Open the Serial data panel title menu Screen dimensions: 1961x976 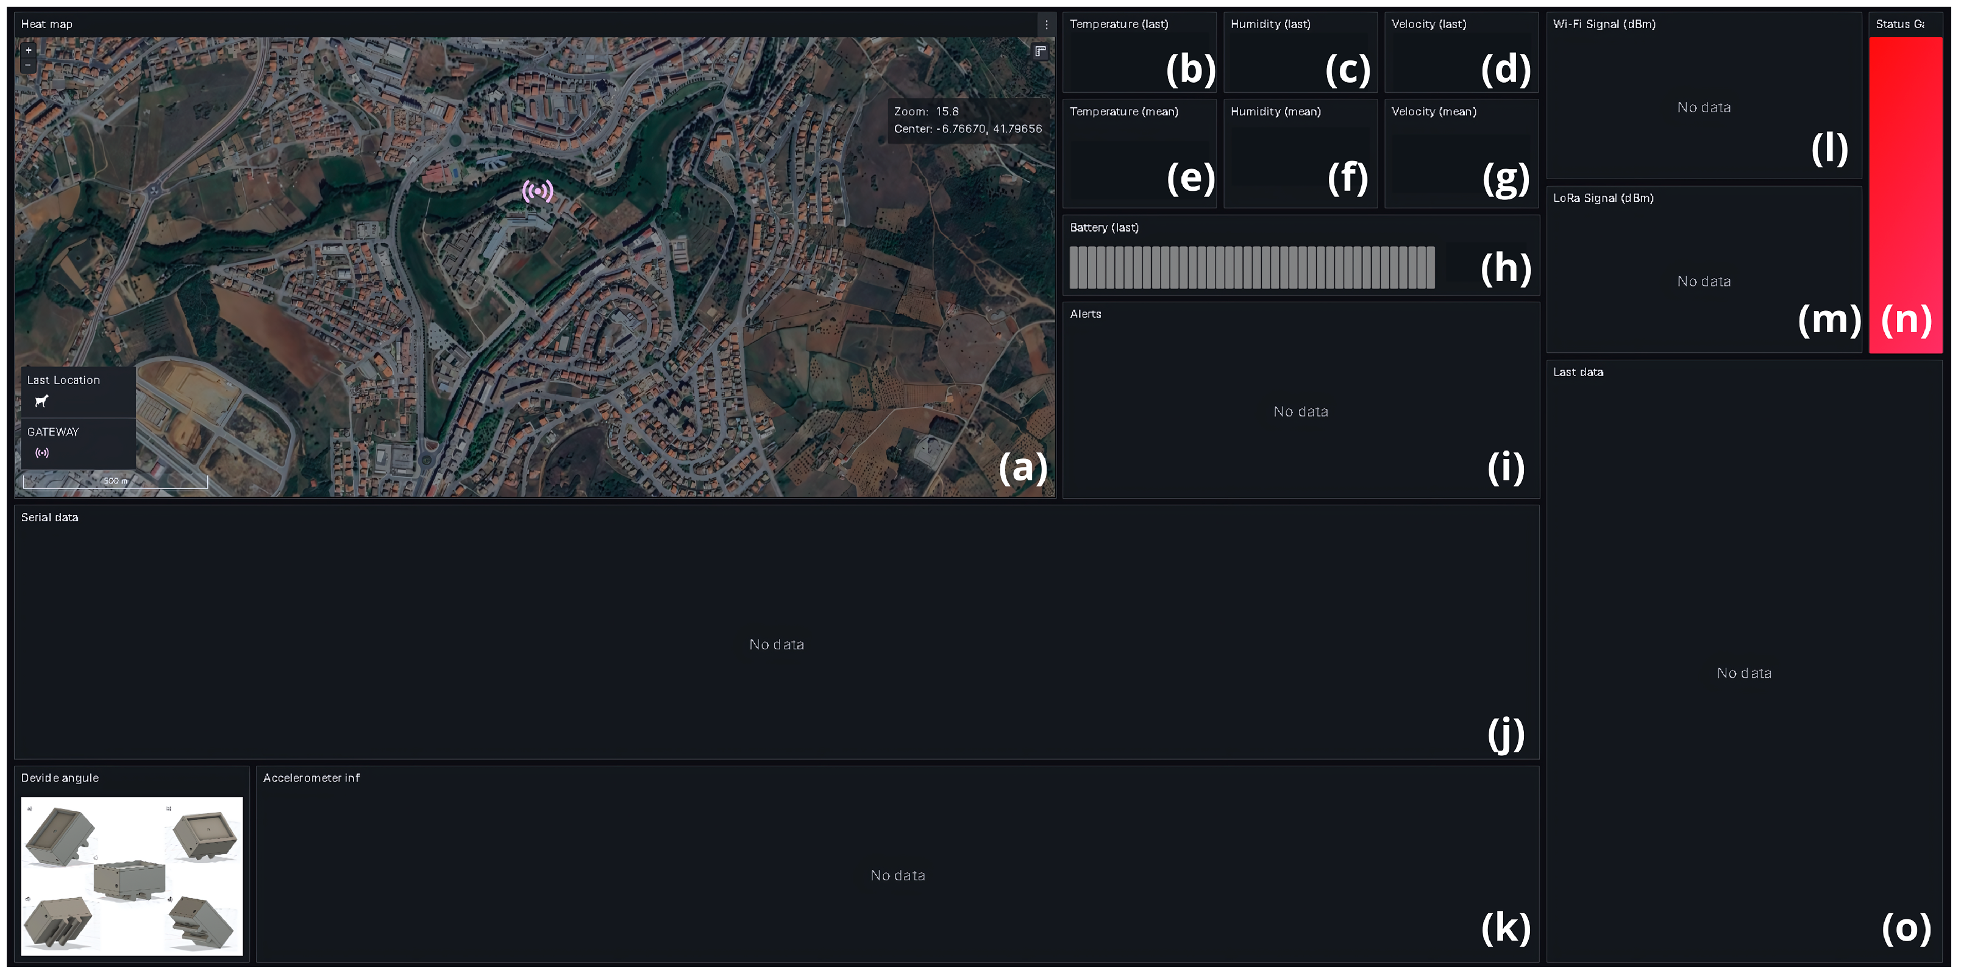pyautogui.click(x=49, y=518)
